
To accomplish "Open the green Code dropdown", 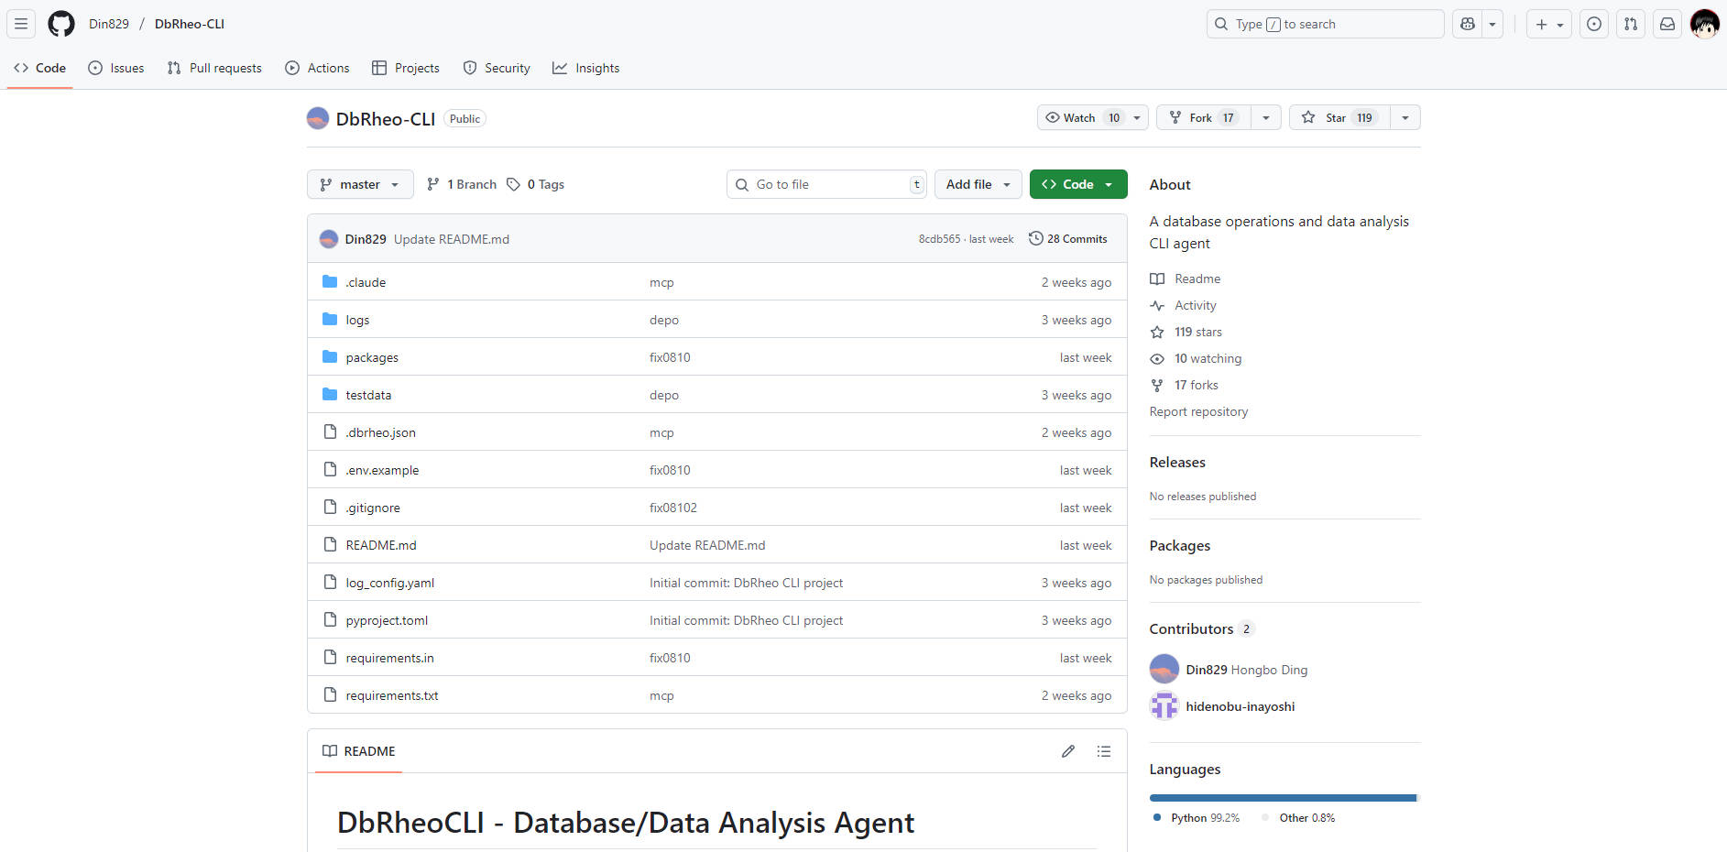I will point(1077,185).
